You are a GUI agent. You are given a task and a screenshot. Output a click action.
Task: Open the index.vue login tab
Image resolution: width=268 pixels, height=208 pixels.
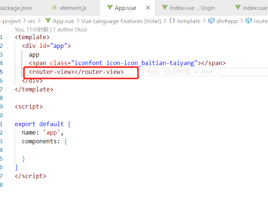coord(192,8)
